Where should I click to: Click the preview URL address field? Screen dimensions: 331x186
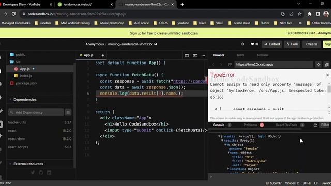274,64
